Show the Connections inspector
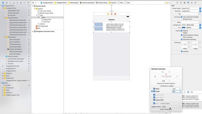Image resolution: width=202 pixels, height=114 pixels. click(195, 3)
